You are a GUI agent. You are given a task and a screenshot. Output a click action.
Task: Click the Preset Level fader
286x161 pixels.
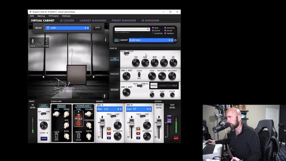coord(159,122)
